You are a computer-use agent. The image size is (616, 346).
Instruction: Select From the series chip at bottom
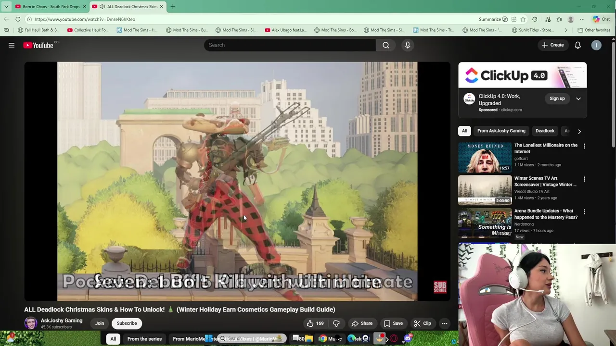point(144,339)
